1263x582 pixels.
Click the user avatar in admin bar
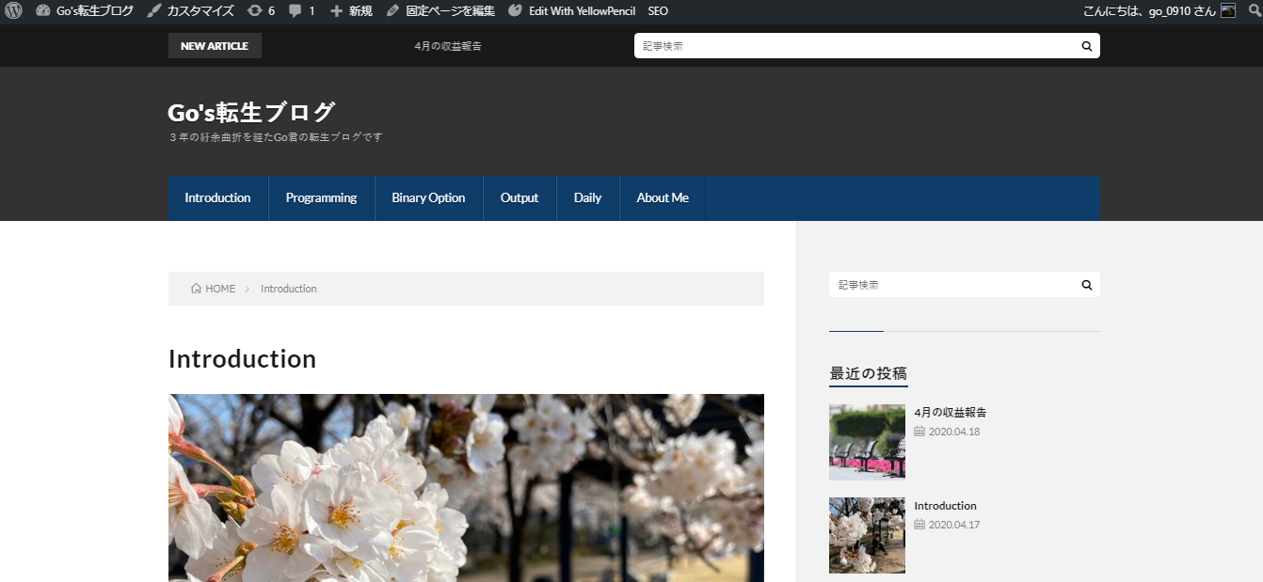point(1228,11)
